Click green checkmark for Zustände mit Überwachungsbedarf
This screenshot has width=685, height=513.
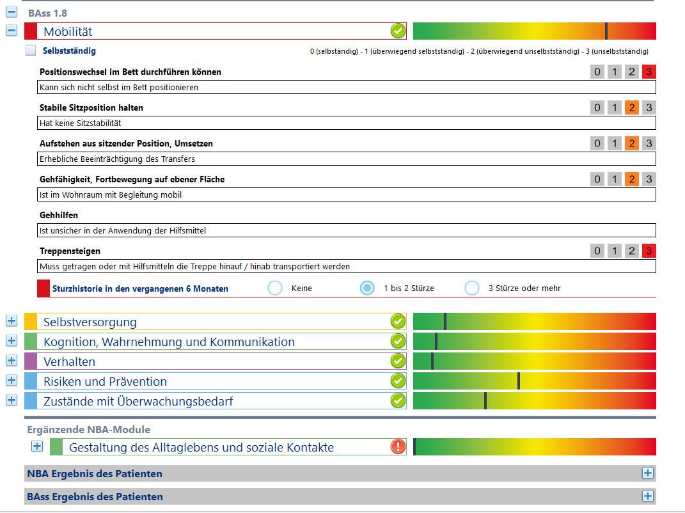pyautogui.click(x=398, y=400)
